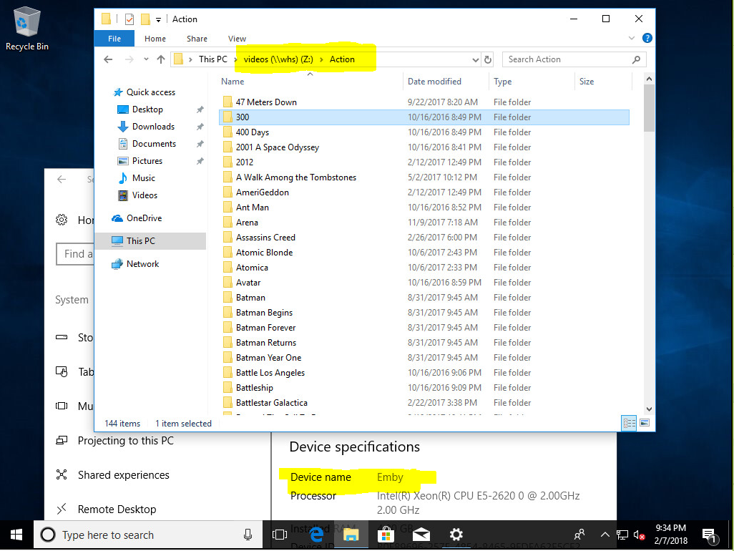Open the Share ribbon tab

[197, 39]
